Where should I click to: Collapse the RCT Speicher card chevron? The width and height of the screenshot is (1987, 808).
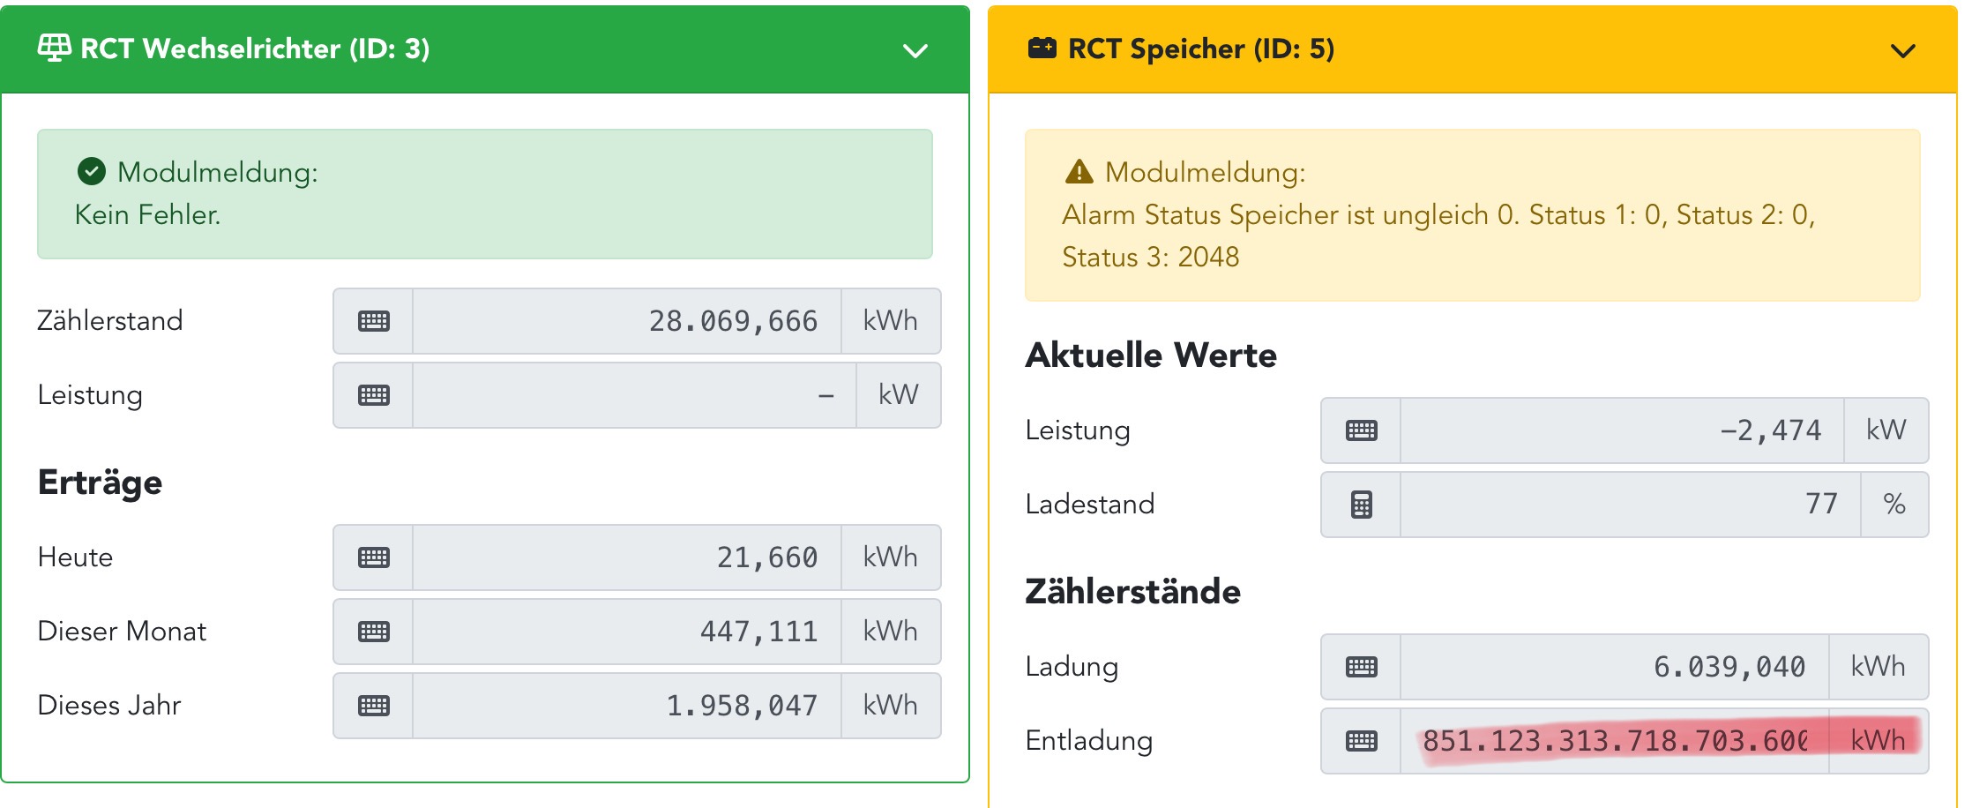click(x=1903, y=50)
